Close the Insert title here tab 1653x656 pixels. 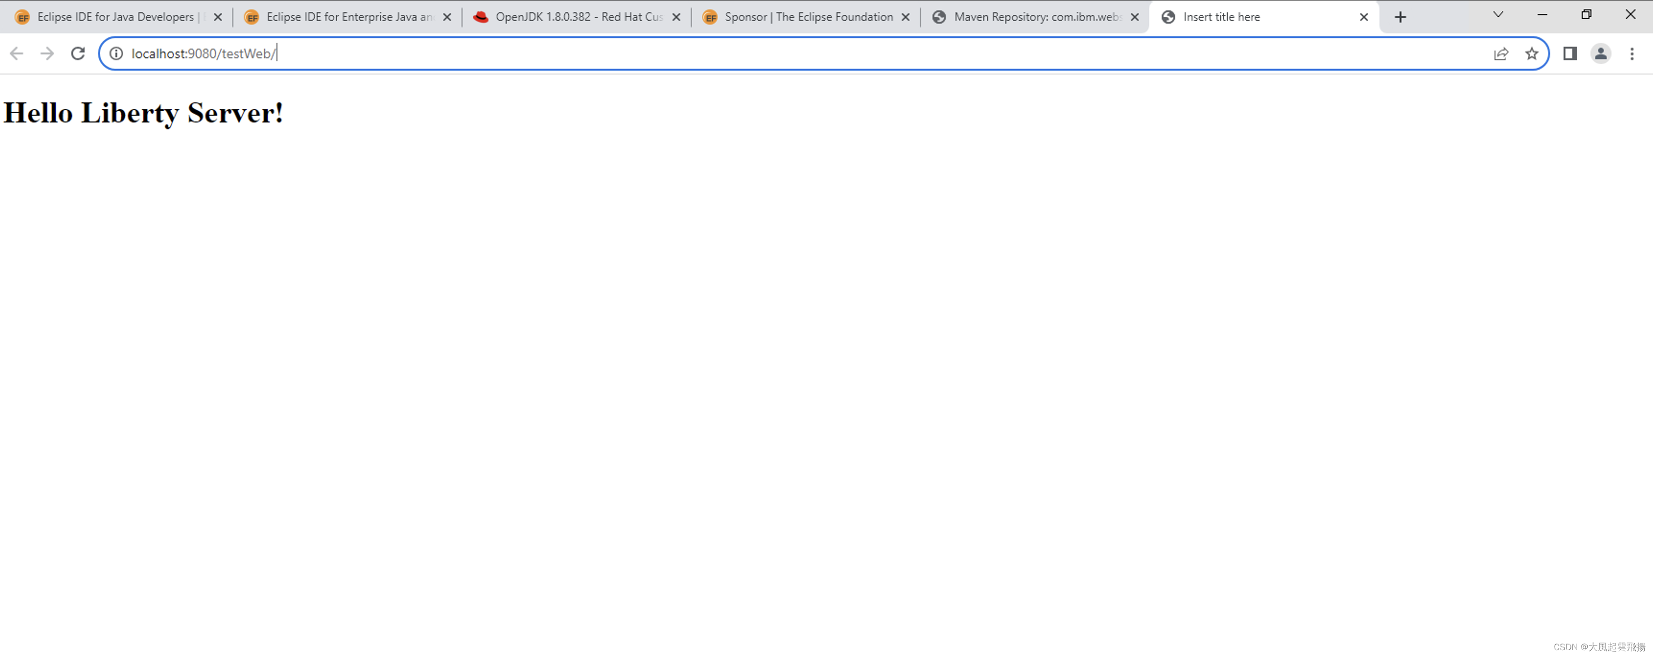point(1363,17)
